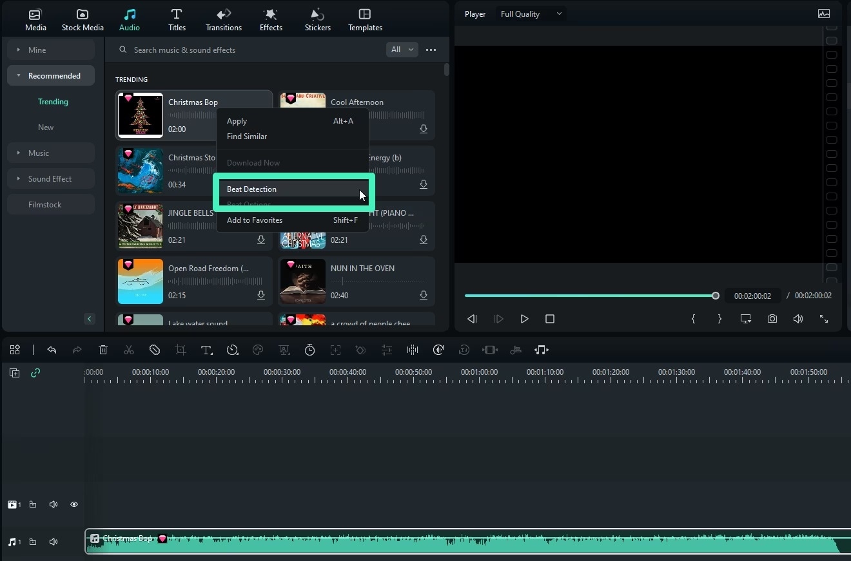Viewport: 851px width, 561px height.
Task: Click the audio library vertical scrollbar
Action: [446, 70]
